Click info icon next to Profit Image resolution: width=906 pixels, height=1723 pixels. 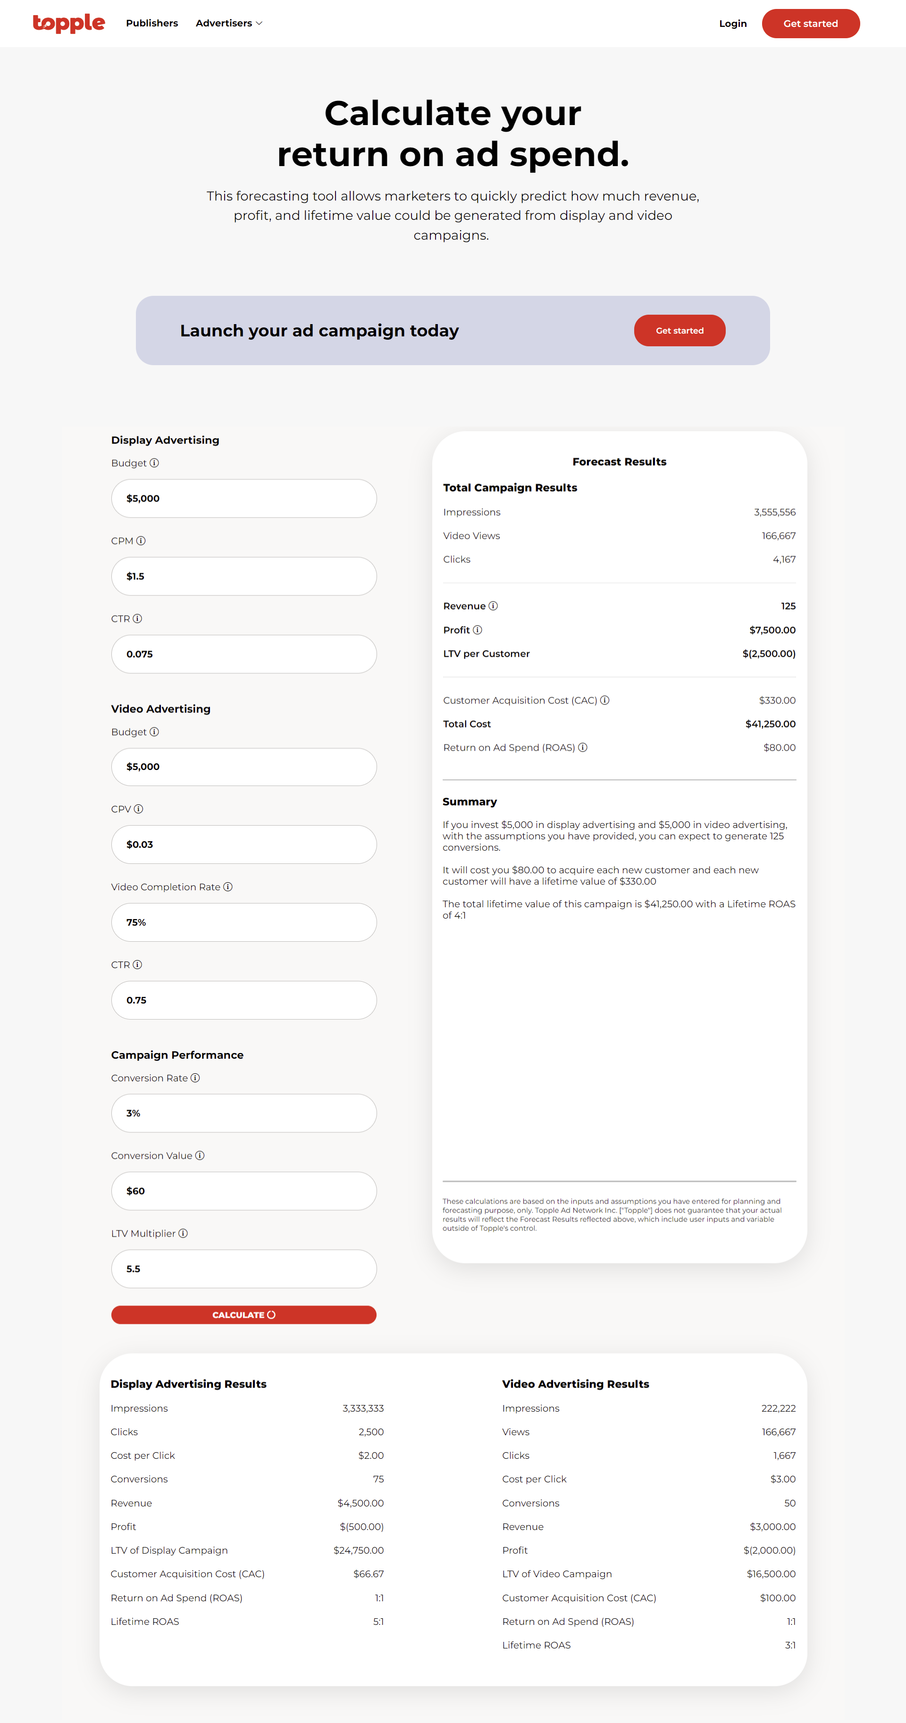pos(478,630)
